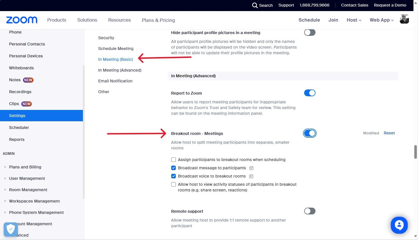This screenshot has width=418, height=240.
Task: Expand the Web App dropdown
Action: pos(381,20)
